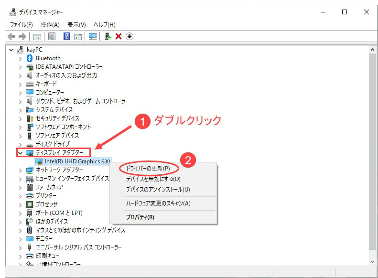
Task: Click the プリンター printer icon
Action: 30,196
